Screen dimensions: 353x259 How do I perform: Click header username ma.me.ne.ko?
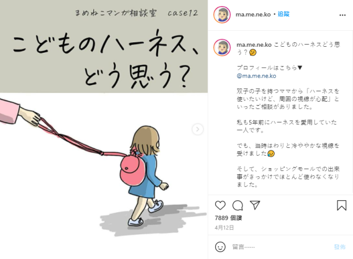coord(253,14)
